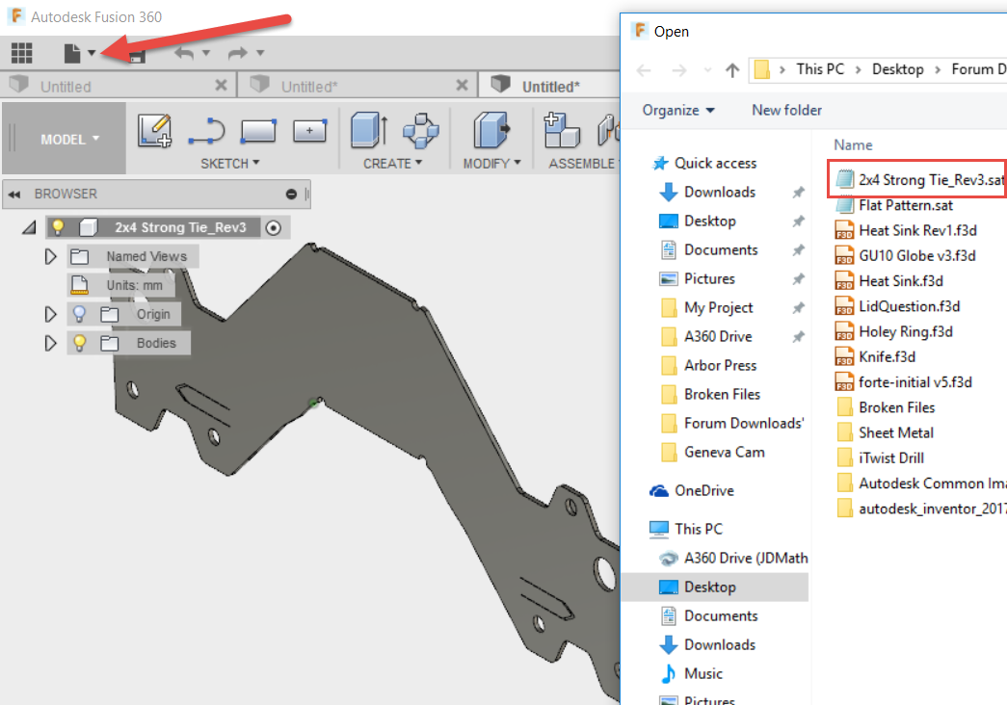Image resolution: width=1007 pixels, height=705 pixels.
Task: Close the first Untitled tab
Action: (x=221, y=85)
